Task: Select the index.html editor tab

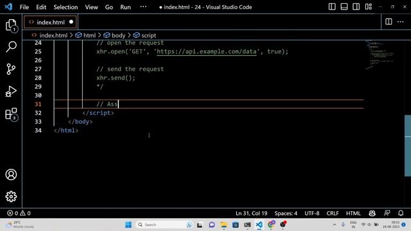Action: pos(50,22)
